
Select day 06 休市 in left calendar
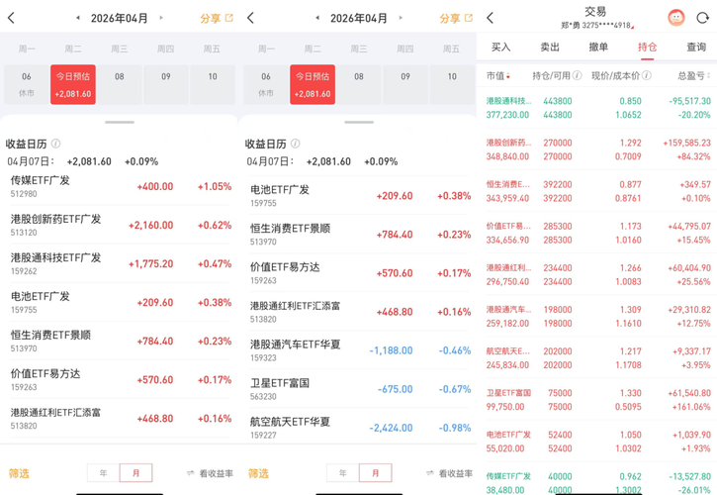27,85
